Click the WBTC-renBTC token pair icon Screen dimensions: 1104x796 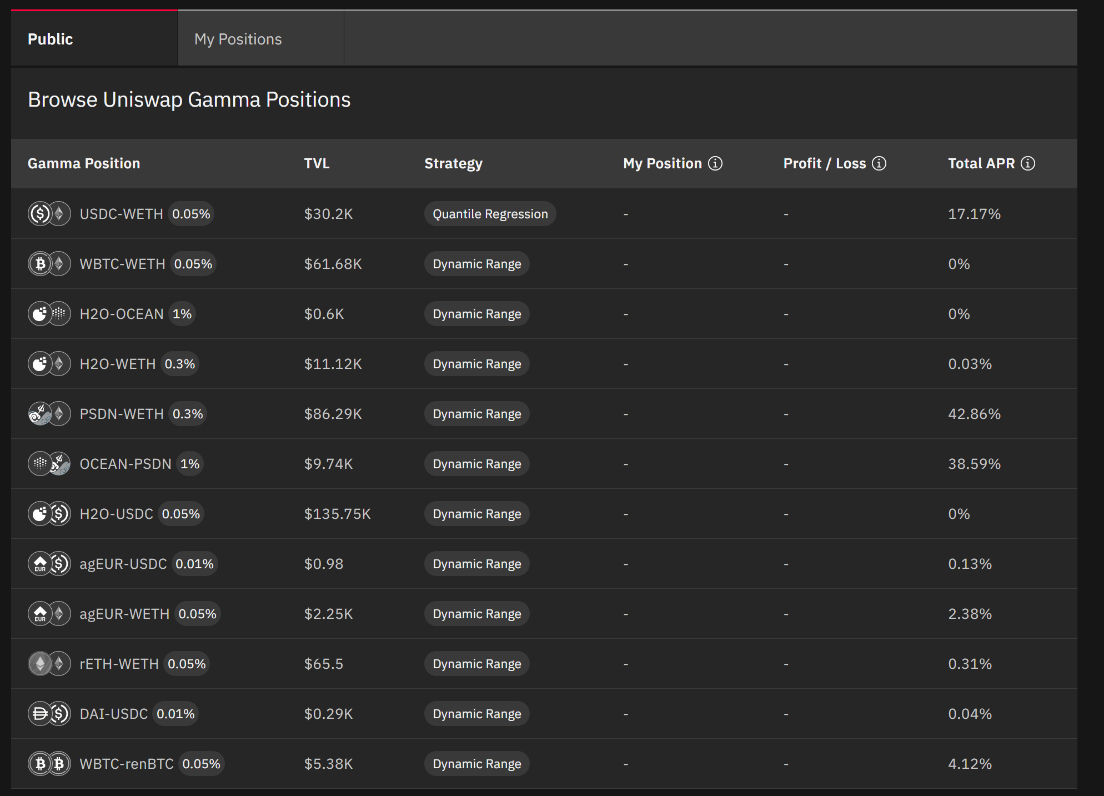(49, 764)
